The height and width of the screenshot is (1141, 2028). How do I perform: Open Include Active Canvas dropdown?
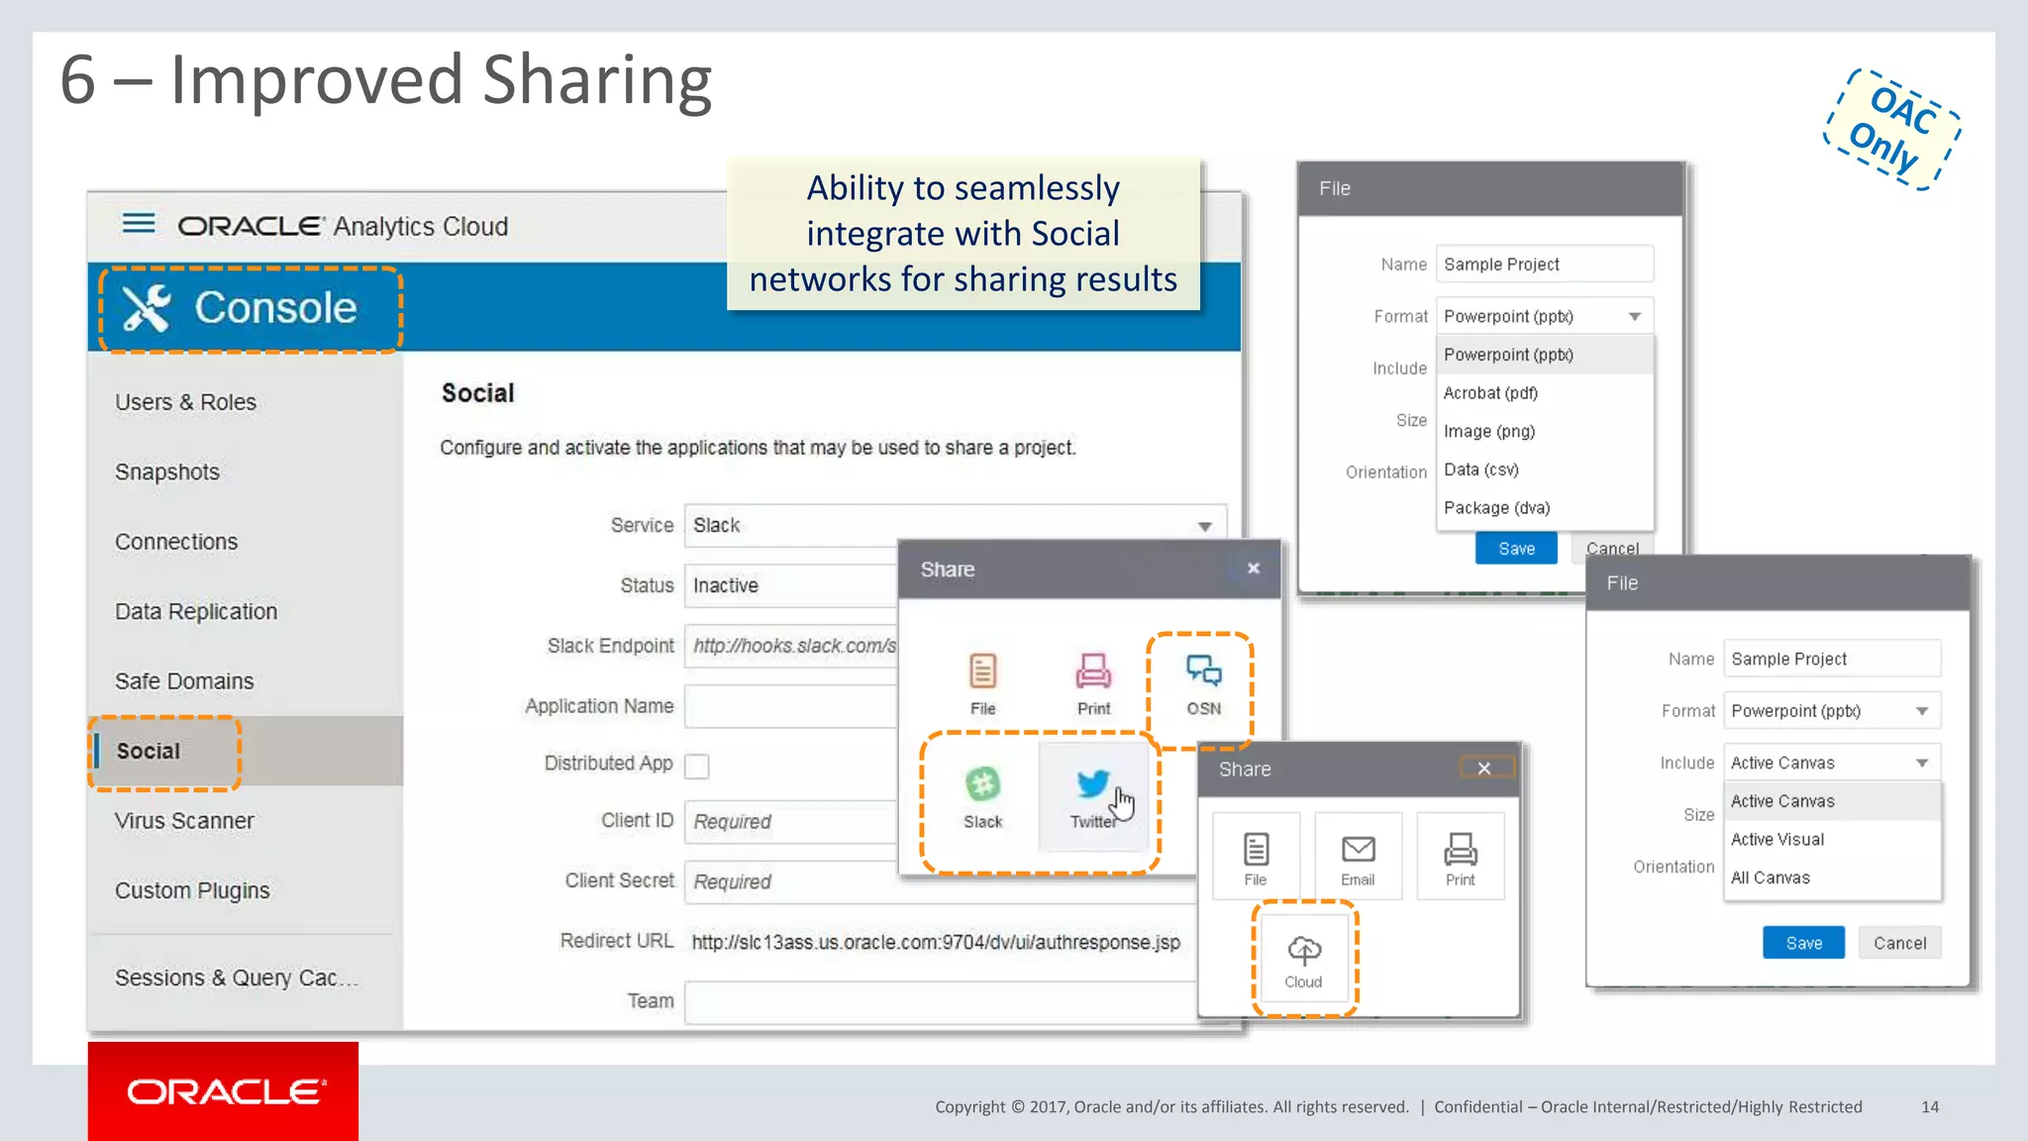click(1831, 763)
